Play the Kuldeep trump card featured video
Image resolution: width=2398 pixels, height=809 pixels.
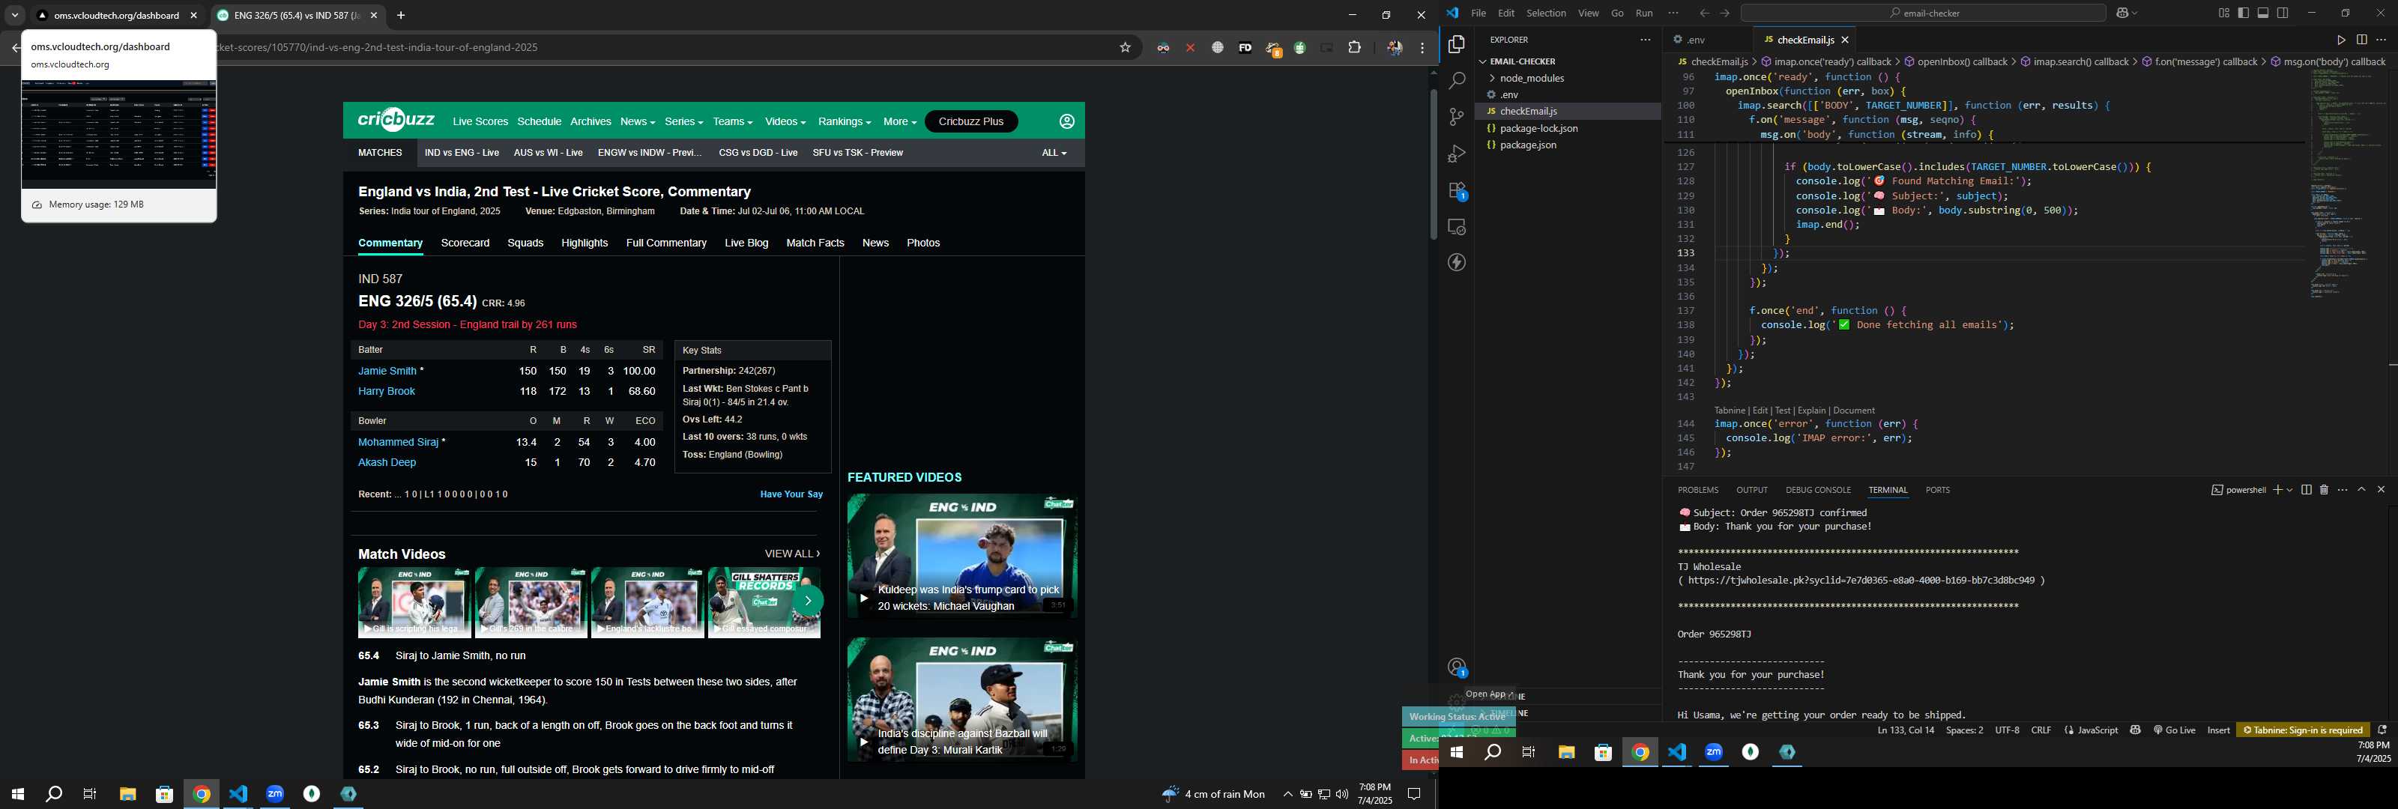[x=962, y=556]
